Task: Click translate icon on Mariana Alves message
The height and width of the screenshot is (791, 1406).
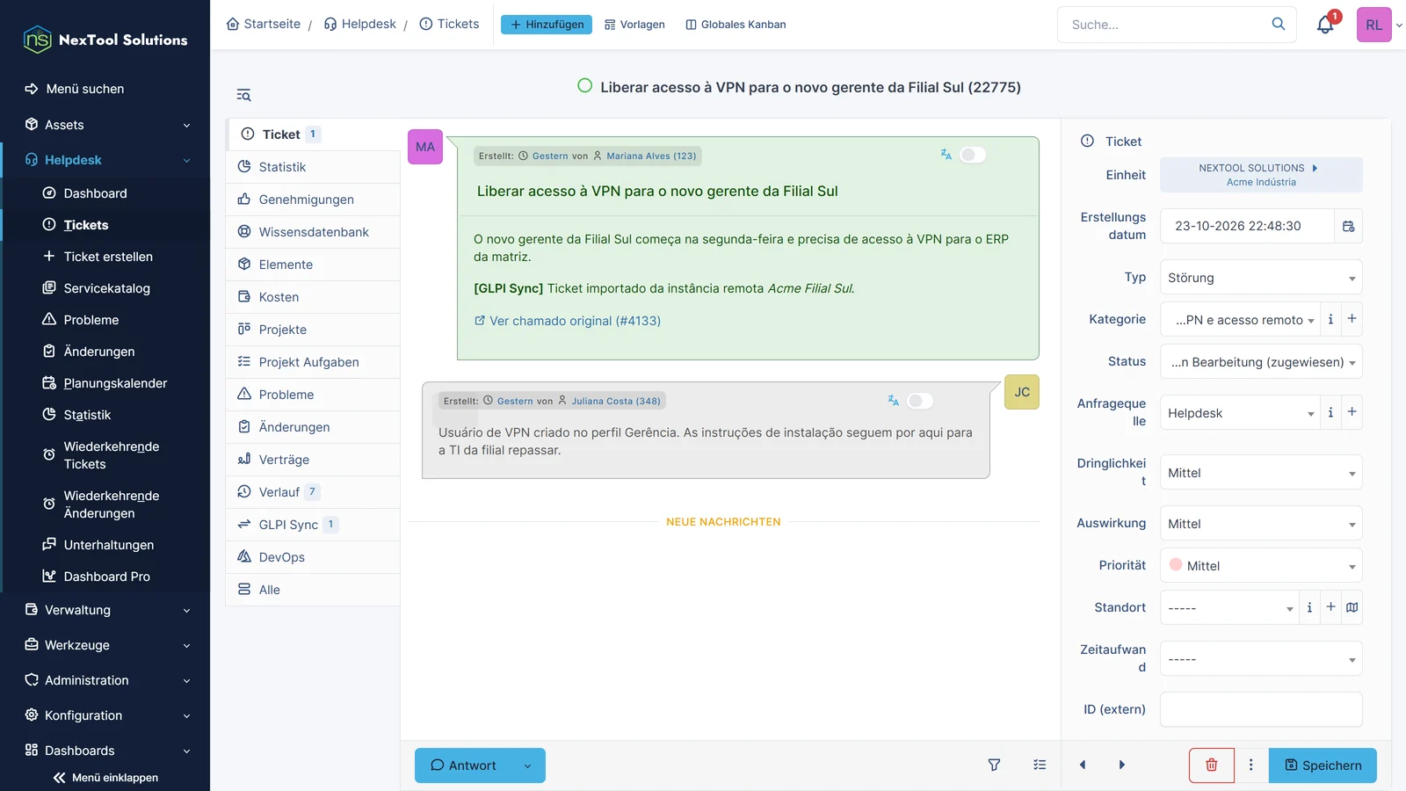Action: coord(946,155)
